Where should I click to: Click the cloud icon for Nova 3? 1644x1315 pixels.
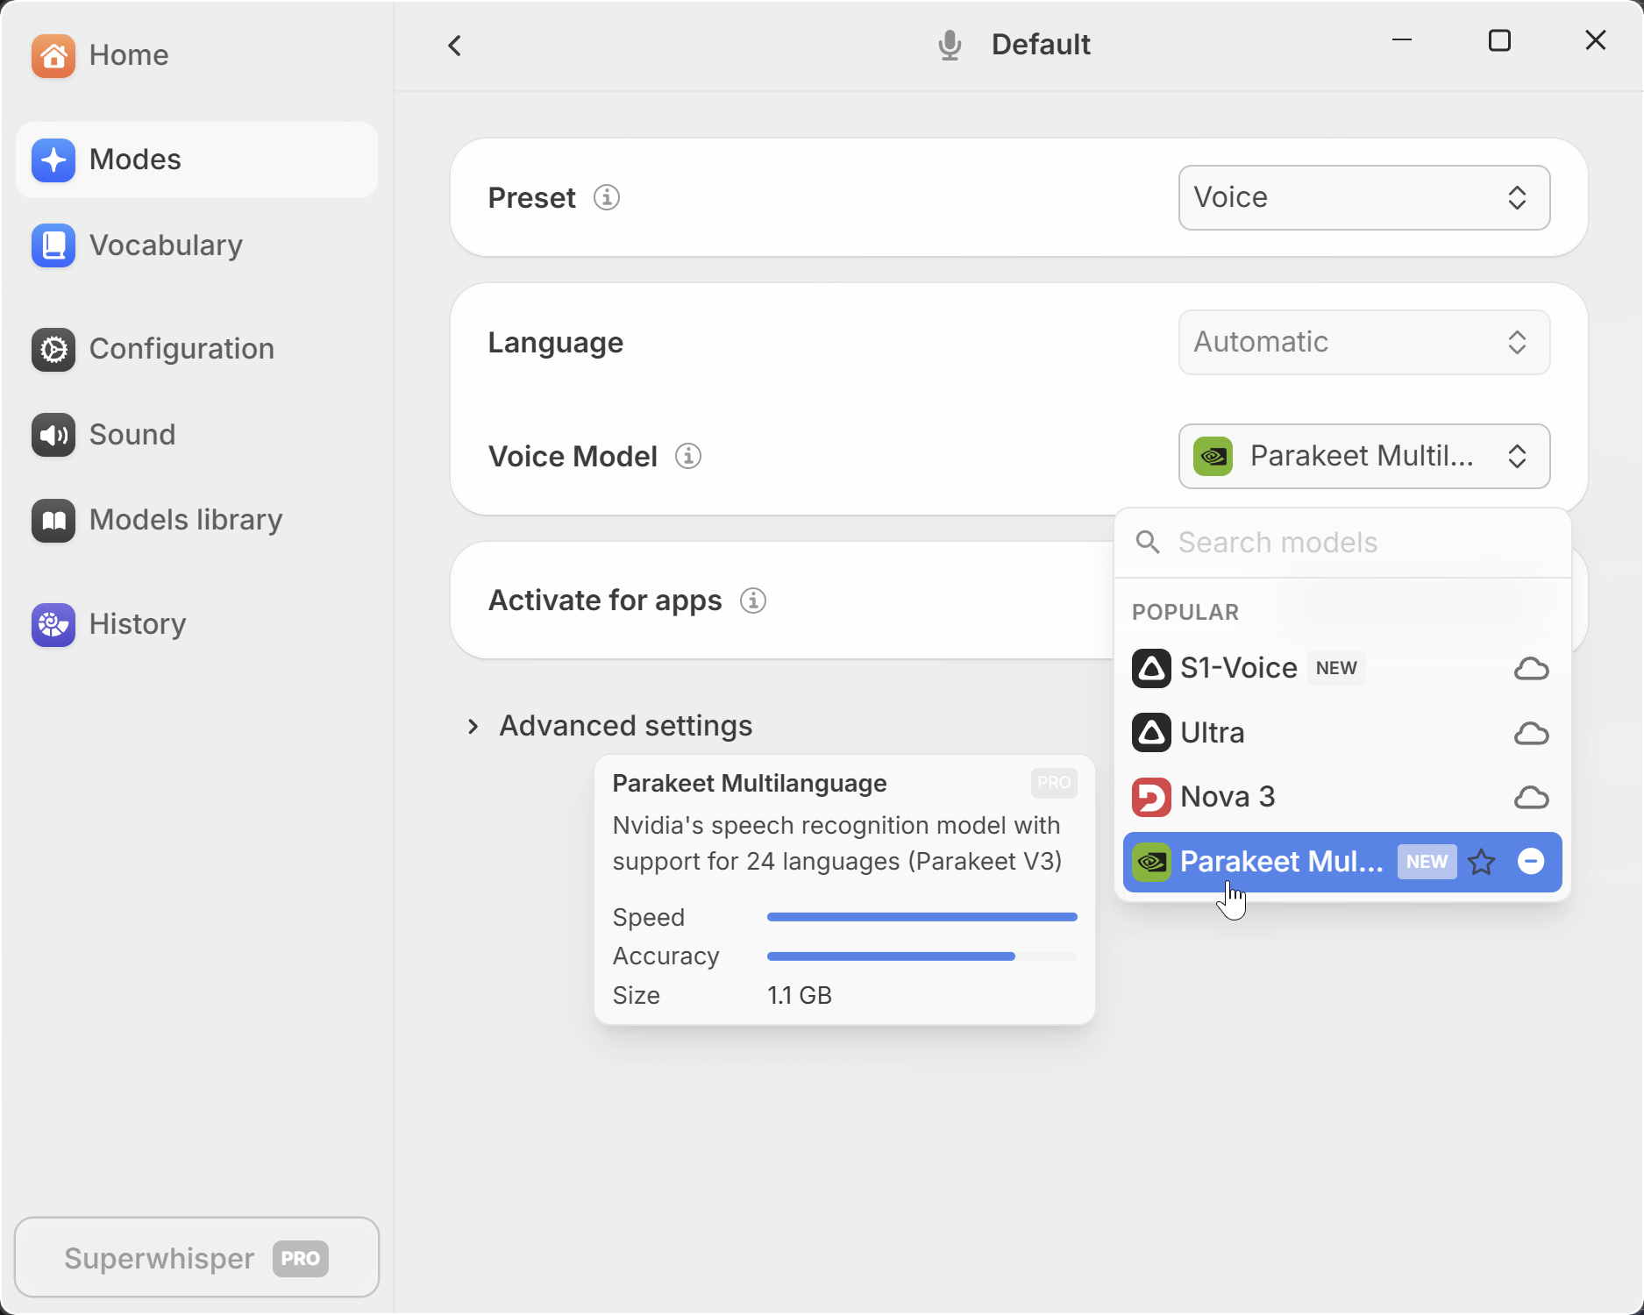pyautogui.click(x=1531, y=798)
